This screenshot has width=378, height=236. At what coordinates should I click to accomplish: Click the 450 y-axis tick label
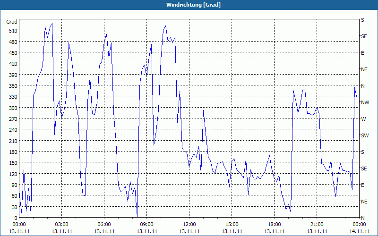pyautogui.click(x=14, y=53)
